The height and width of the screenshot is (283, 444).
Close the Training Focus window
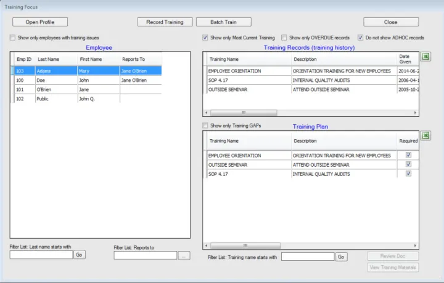pos(390,22)
